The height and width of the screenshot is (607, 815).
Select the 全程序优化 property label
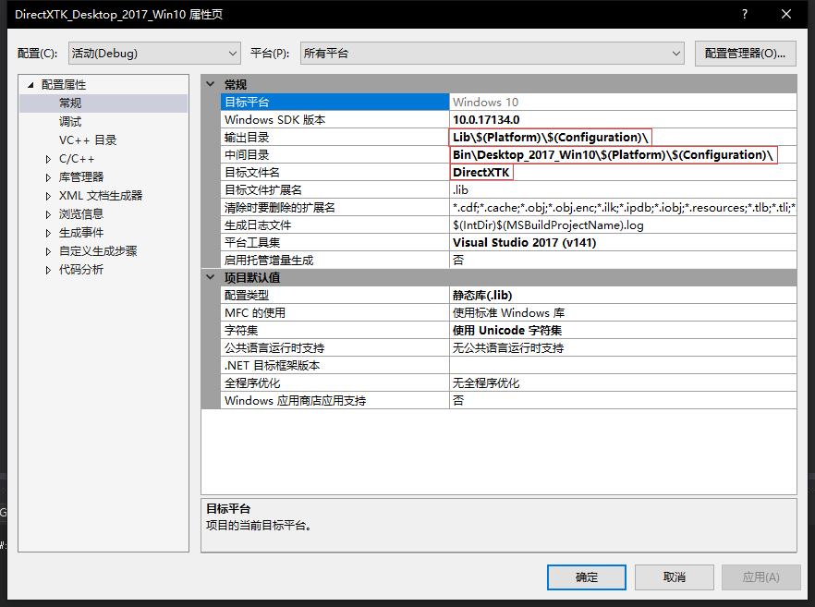click(252, 383)
